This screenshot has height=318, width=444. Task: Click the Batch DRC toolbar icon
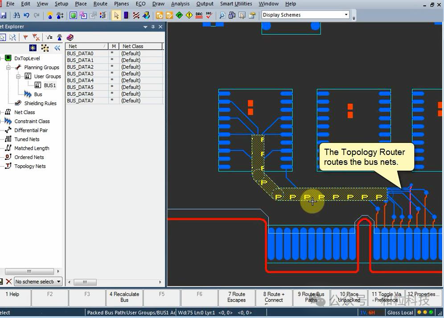(199, 15)
